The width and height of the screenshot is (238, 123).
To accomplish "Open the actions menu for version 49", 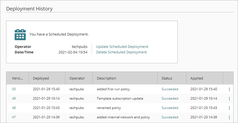I will [229, 99].
